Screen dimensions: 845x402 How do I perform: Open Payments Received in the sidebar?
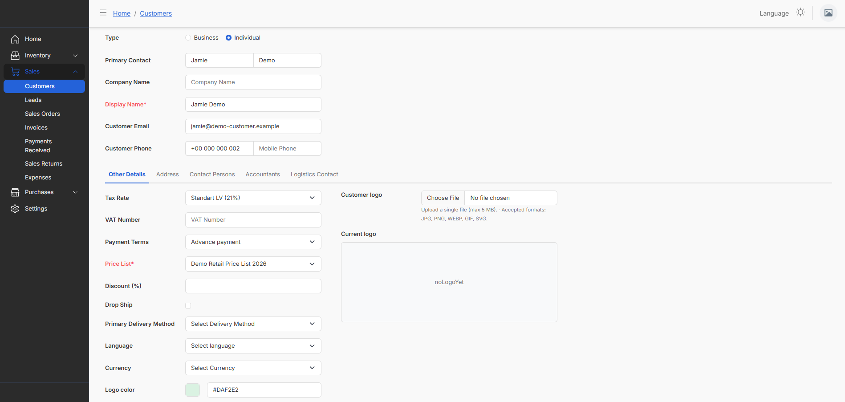coord(44,146)
